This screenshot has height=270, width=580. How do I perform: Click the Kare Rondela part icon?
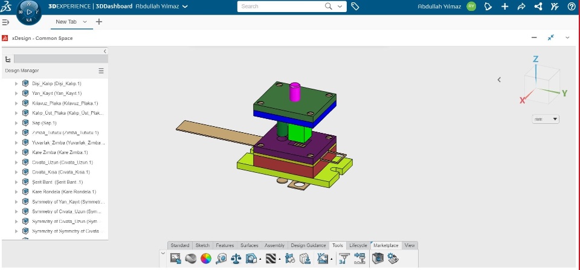25,191
